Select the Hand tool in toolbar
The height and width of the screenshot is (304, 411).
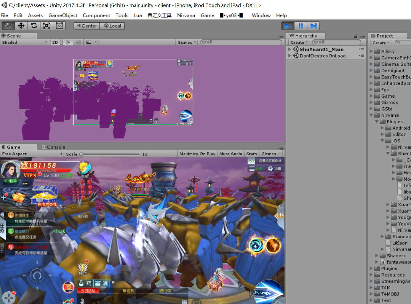(8, 26)
